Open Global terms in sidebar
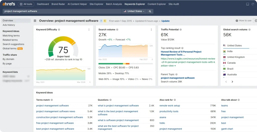Viewport: 257px width, 132px height. pyautogui.click(x=10, y=48)
